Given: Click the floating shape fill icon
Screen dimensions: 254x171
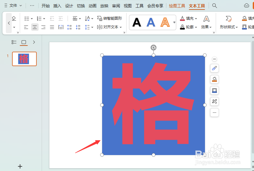Looking at the screenshot, I should (x=214, y=79).
